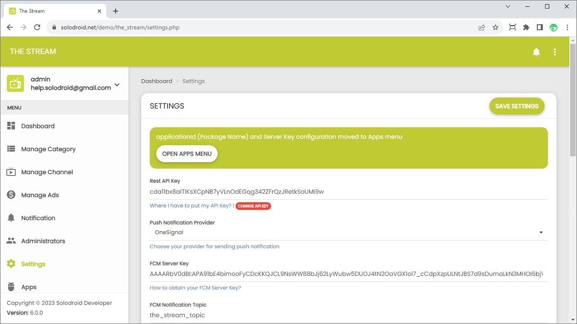Open the three-dot more options menu

555,52
